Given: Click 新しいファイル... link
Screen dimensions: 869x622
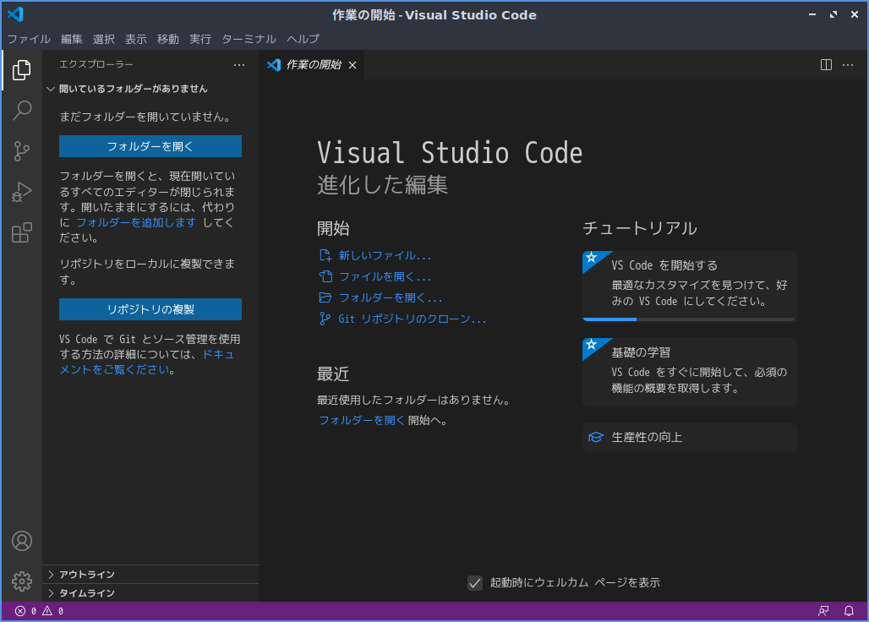Looking at the screenshot, I should 385,255.
